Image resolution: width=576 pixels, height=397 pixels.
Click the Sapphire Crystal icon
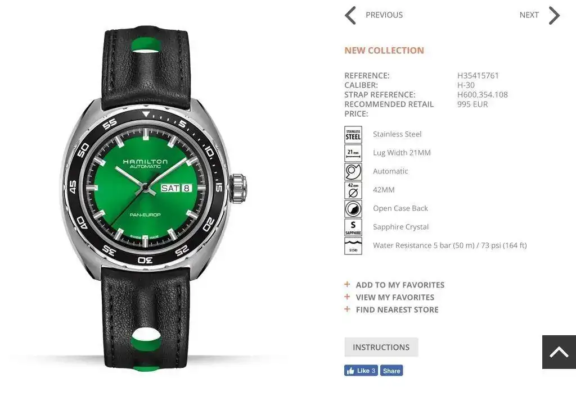[x=353, y=227]
